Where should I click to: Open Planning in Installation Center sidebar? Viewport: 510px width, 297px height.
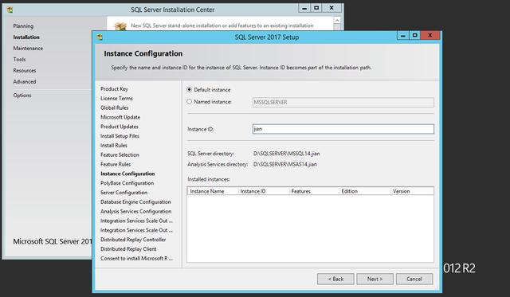(23, 26)
